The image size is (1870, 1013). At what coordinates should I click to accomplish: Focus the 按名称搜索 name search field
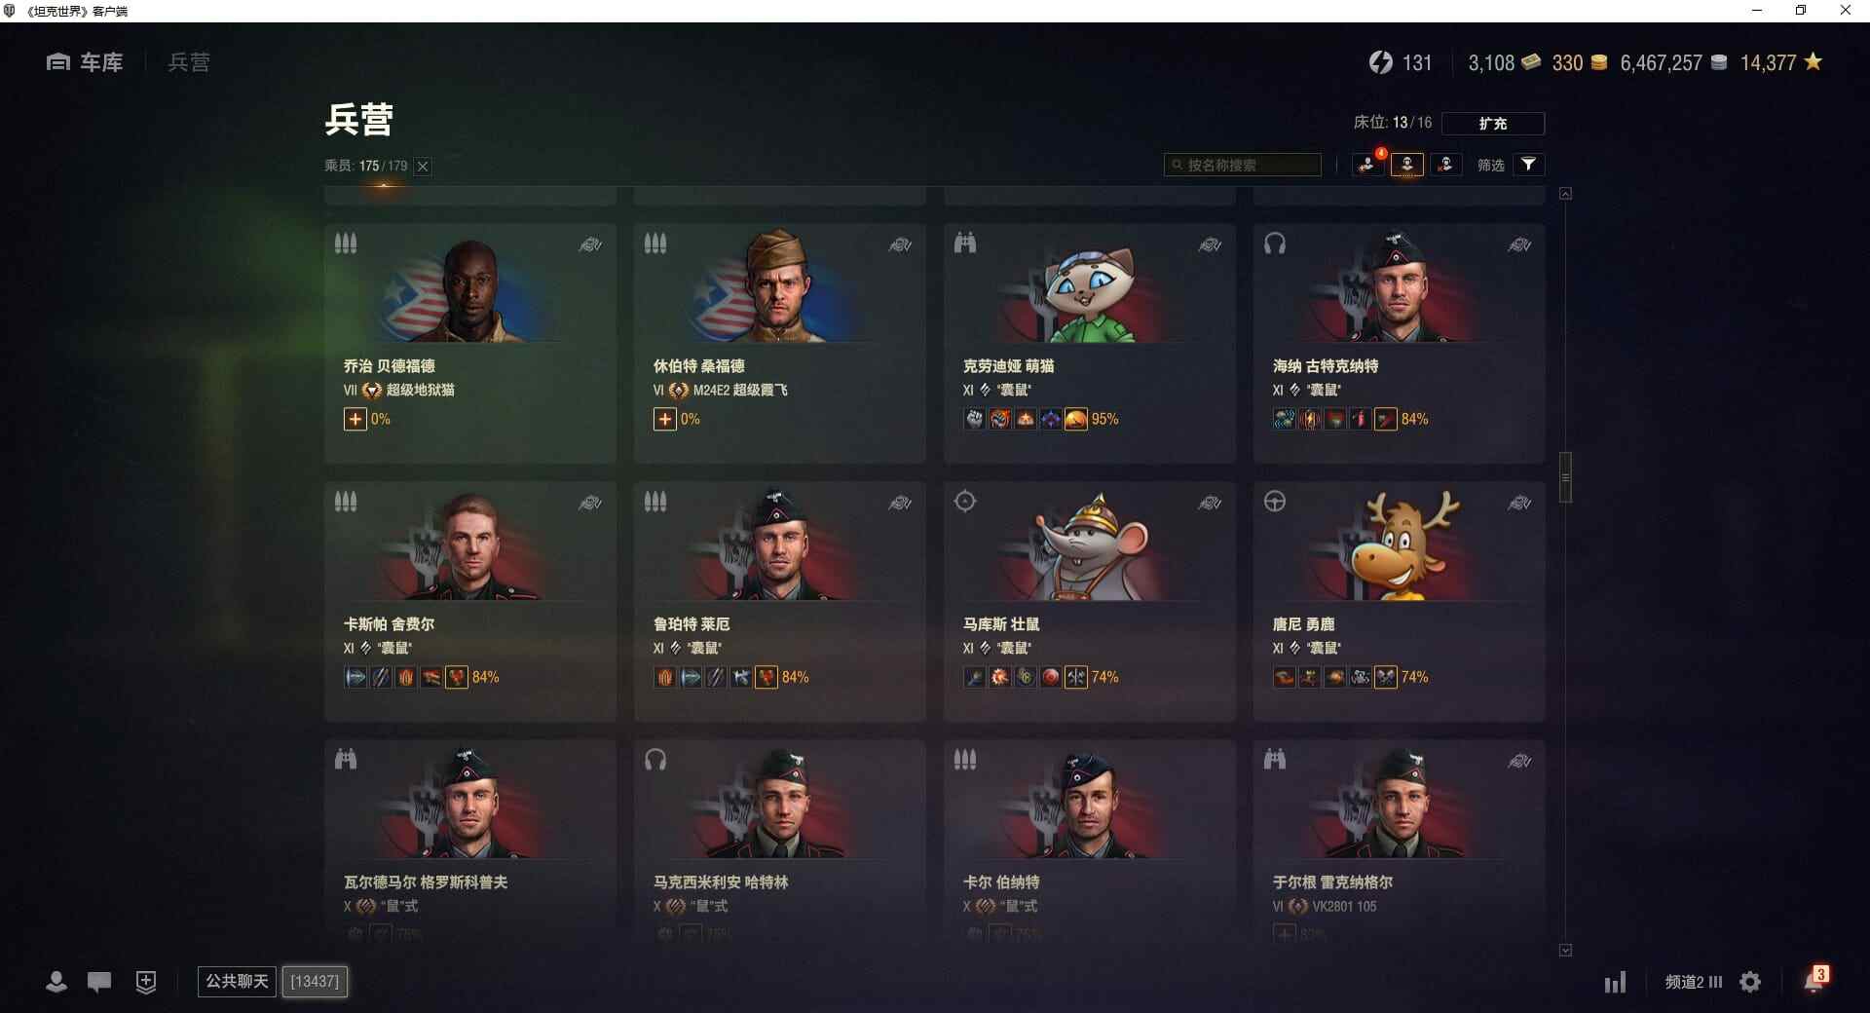(1243, 165)
